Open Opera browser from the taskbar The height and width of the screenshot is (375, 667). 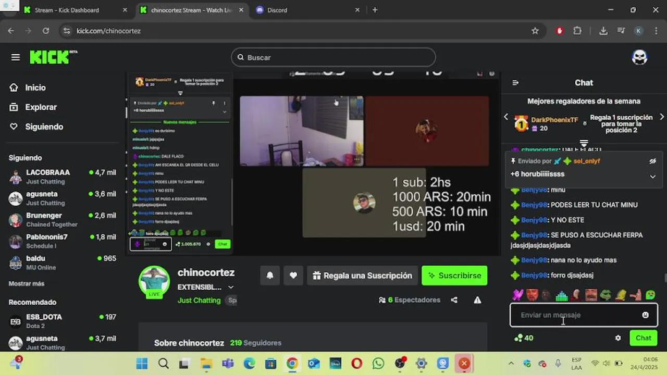357,363
